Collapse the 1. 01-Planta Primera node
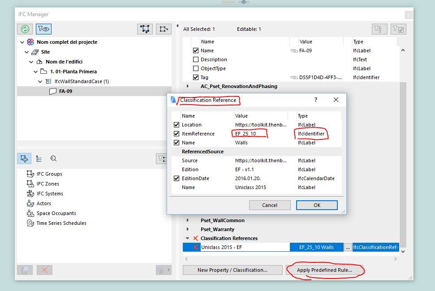This screenshot has height=291, width=435. [x=35, y=72]
